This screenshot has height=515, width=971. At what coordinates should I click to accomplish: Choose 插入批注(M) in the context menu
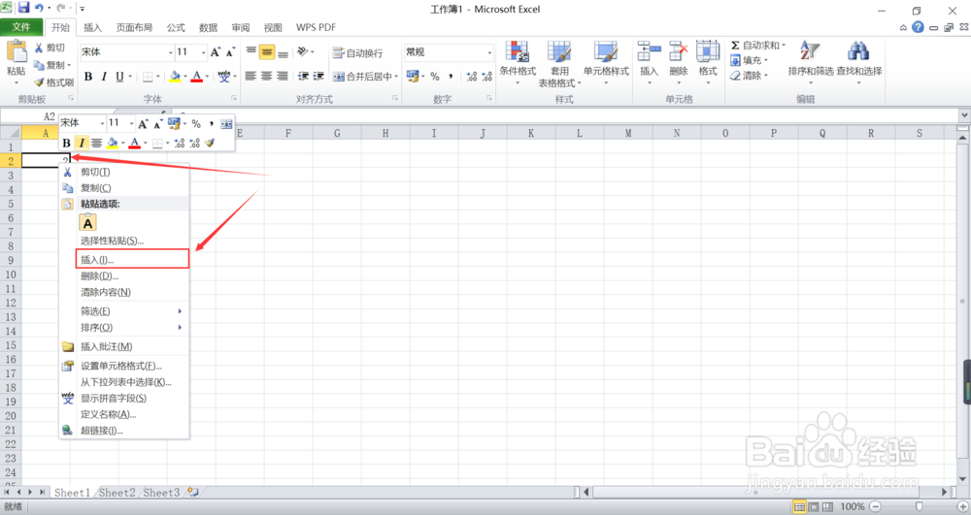coord(124,346)
